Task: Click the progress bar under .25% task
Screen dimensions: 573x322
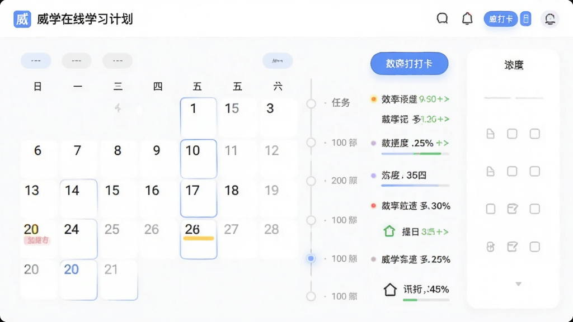Action: tap(415, 154)
